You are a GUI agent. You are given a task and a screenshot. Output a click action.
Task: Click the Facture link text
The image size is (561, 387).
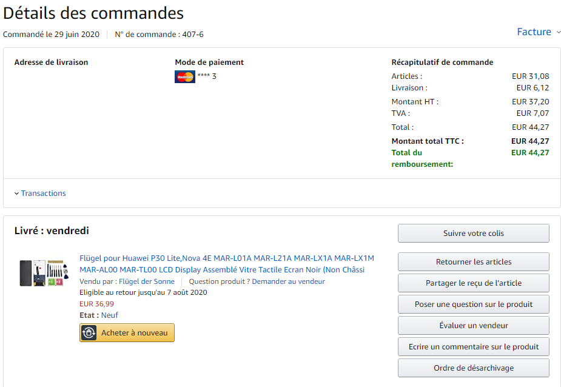click(534, 32)
